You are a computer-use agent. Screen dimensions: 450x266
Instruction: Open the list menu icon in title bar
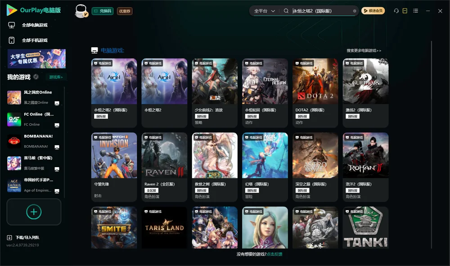[415, 11]
